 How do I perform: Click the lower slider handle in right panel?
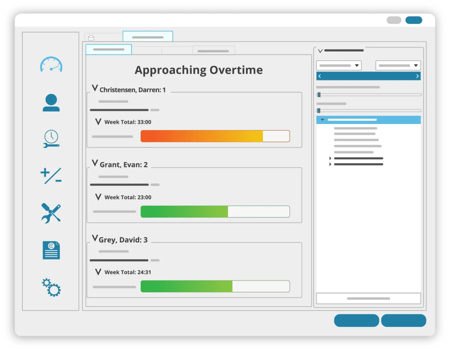pos(319,110)
